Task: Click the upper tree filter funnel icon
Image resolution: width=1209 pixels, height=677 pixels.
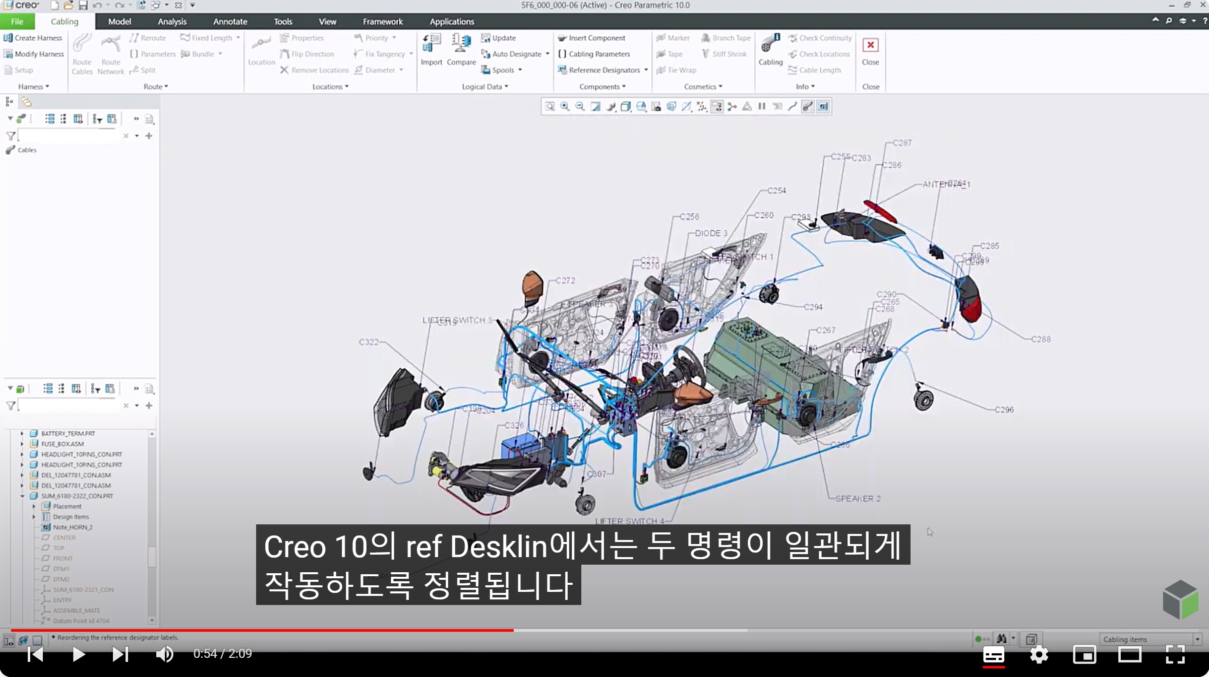Action: [10, 136]
